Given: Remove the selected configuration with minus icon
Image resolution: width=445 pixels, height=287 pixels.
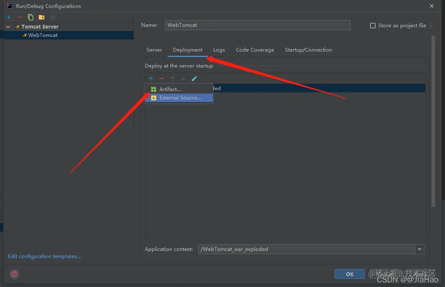Looking at the screenshot, I should tap(20, 17).
